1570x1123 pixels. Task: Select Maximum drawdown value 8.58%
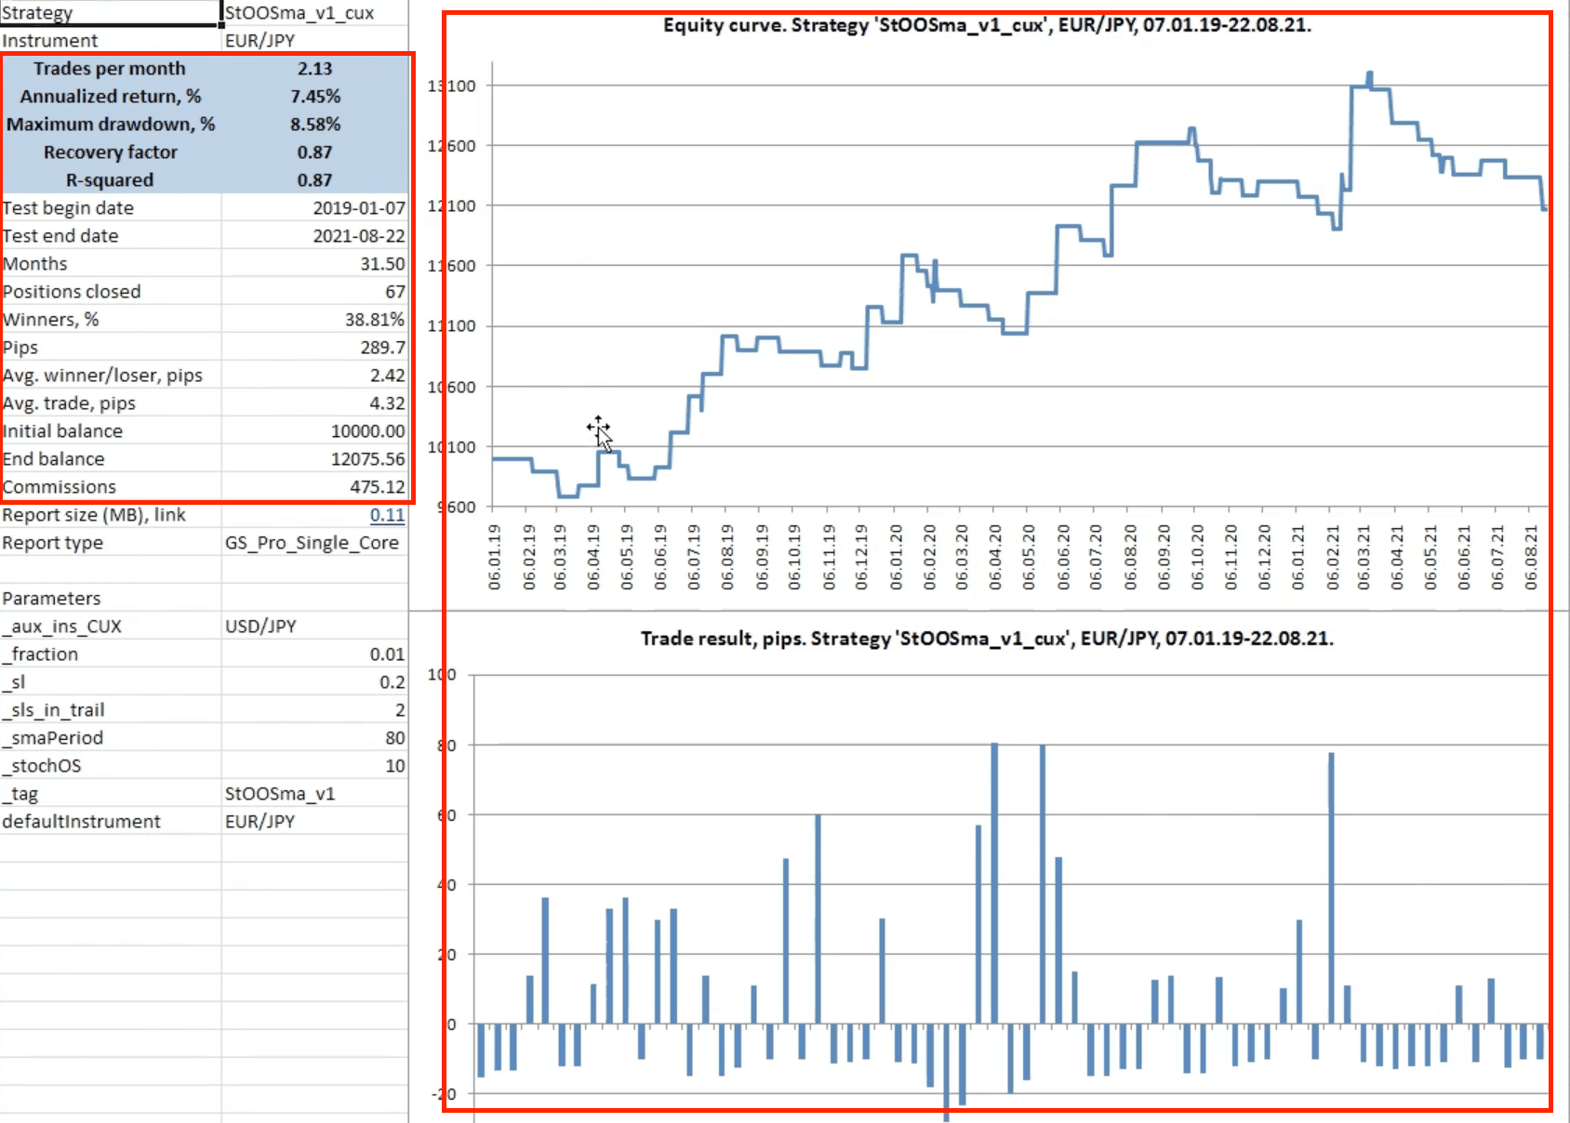[315, 125]
